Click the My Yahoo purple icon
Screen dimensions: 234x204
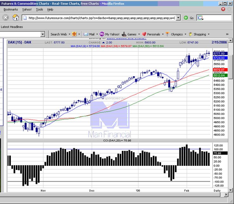102,34
